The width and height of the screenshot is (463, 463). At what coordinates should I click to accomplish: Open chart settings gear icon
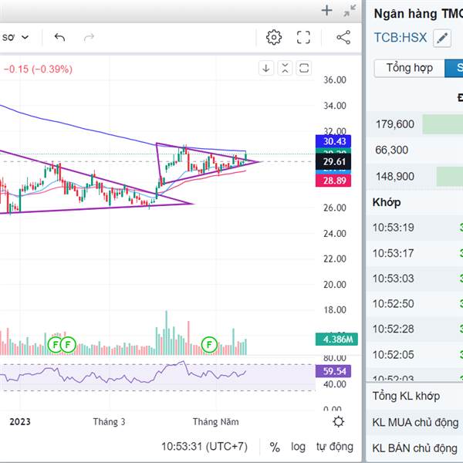point(274,37)
